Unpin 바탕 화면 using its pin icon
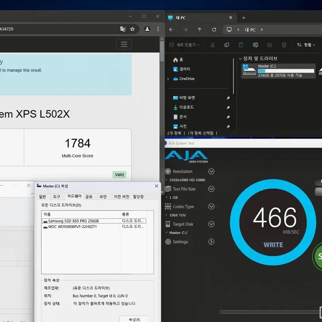322x322 pixels. [x=228, y=98]
